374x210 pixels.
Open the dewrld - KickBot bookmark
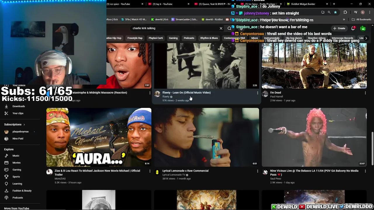tap(212, 20)
